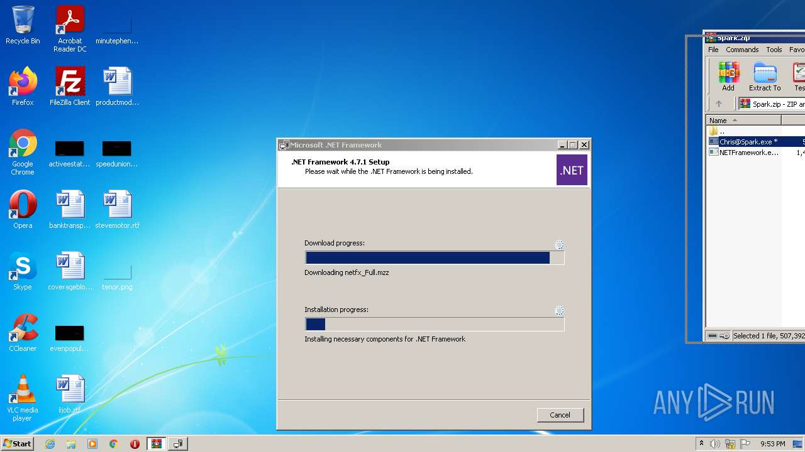Launch Chrome from the taskbar
This screenshot has height=452, width=805.
tap(114, 444)
